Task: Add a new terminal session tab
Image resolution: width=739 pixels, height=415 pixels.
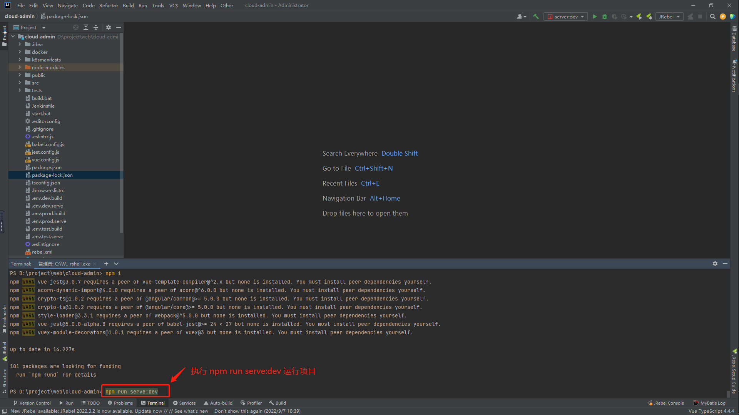Action: point(106,264)
